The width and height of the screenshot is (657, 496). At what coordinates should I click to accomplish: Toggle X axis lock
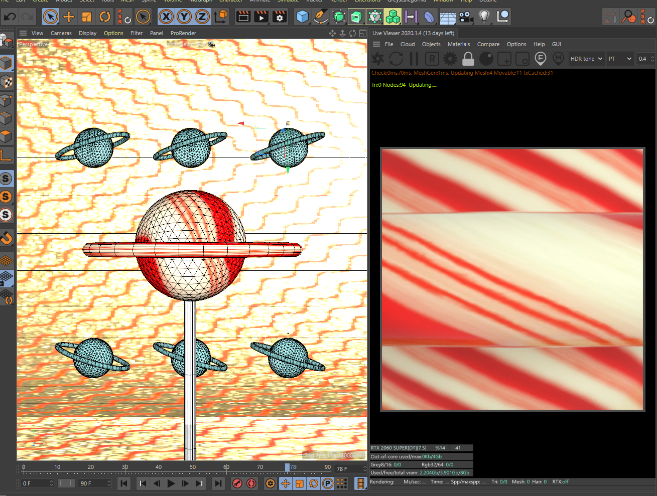(166, 17)
